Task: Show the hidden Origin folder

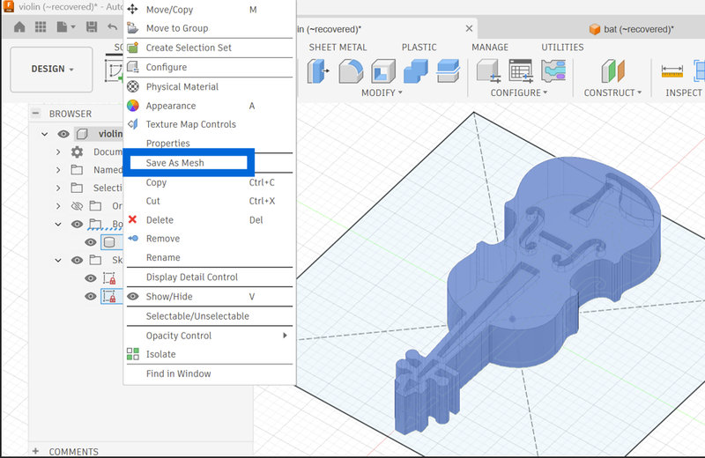Action: point(77,206)
